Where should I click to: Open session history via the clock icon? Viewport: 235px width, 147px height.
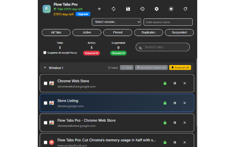pos(142,9)
